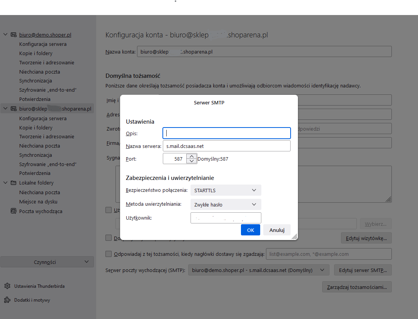Confirm the SMTP settings with OK

point(251,230)
